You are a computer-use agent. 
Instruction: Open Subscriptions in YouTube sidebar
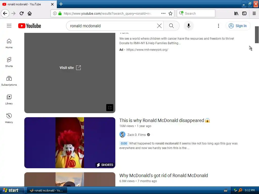(9, 81)
